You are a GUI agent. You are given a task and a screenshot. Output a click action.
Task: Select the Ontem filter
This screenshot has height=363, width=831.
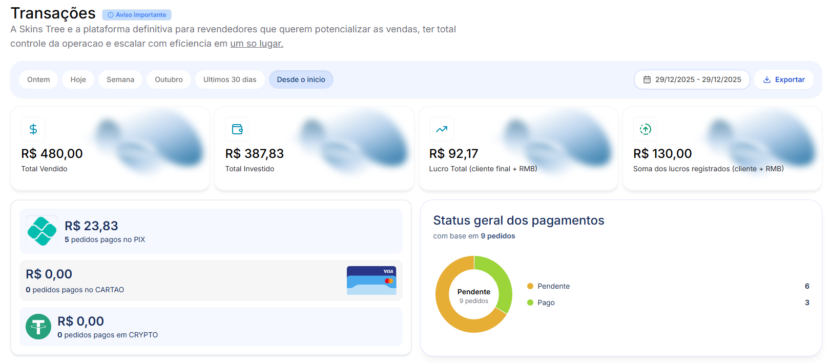(x=38, y=79)
